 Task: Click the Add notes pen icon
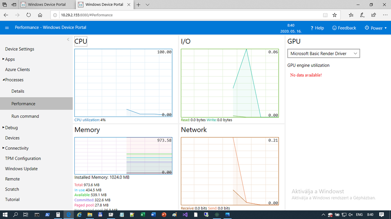[x=362, y=15]
